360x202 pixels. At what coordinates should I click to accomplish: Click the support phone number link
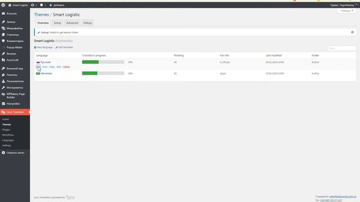pyautogui.click(x=331, y=200)
